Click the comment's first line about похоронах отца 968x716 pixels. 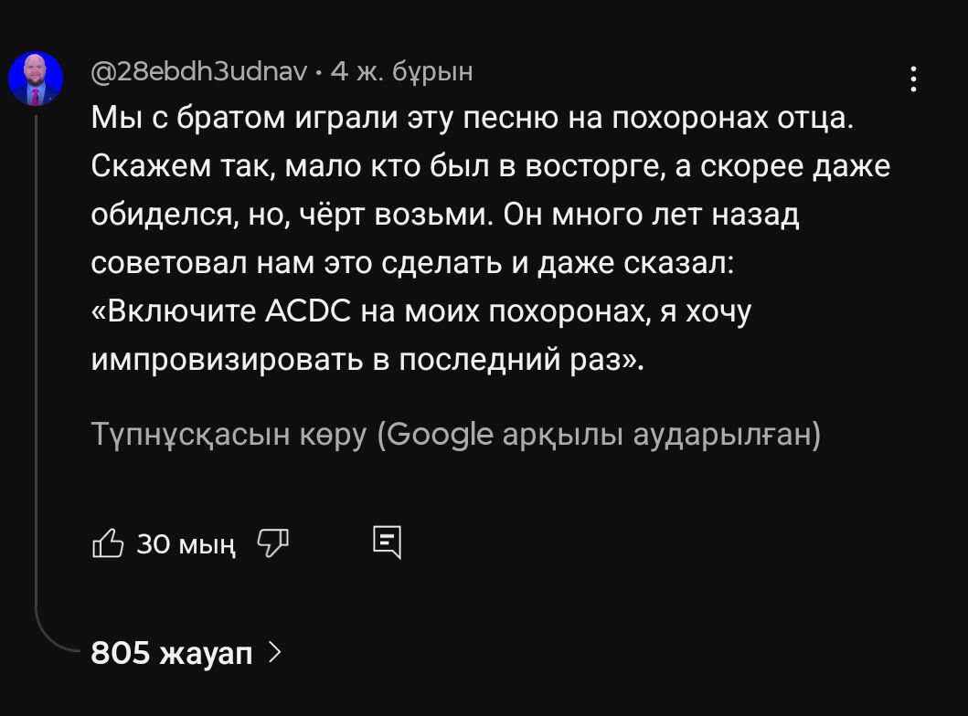click(x=472, y=120)
